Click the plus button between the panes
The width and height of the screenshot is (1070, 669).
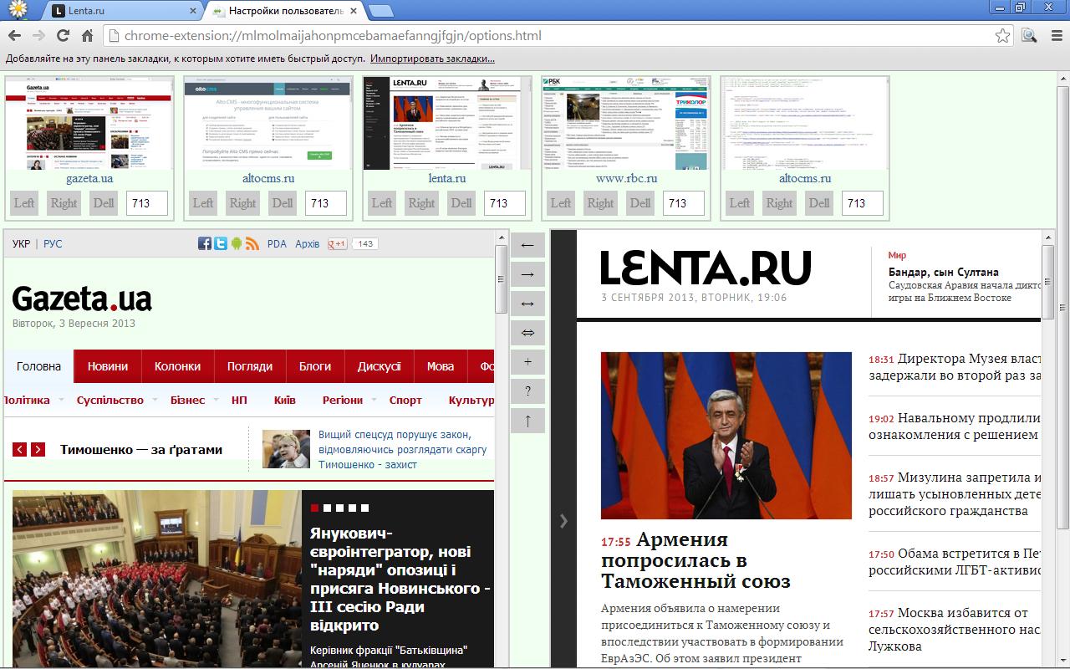[x=527, y=362]
